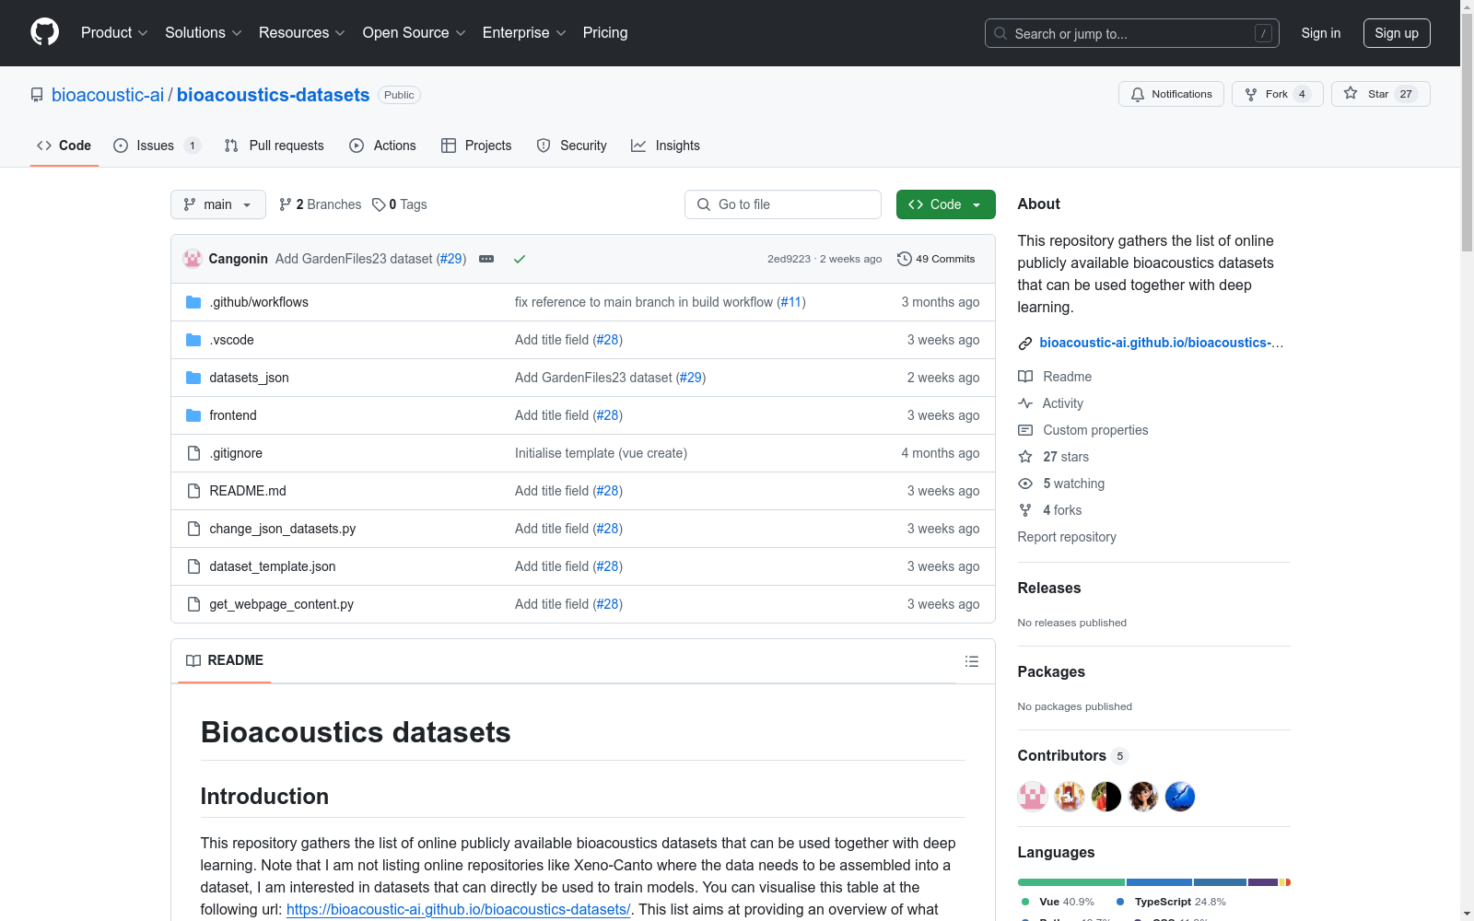Click Sign in link
1474x921 pixels.
pyautogui.click(x=1321, y=33)
